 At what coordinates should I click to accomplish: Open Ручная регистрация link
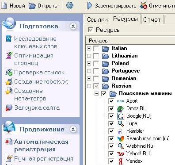[x=44, y=159]
